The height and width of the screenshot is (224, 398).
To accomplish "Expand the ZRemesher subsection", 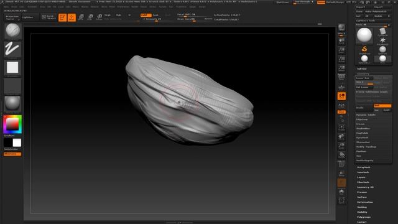I will point(363,142).
